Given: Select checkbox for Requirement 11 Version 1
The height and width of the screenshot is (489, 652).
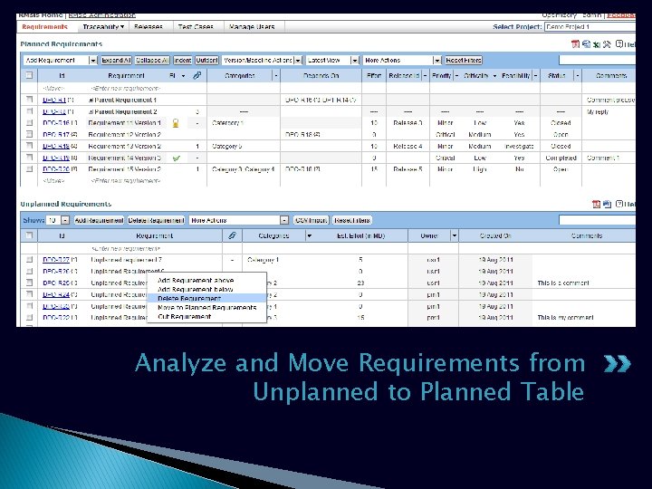Looking at the screenshot, I should coord(29,122).
